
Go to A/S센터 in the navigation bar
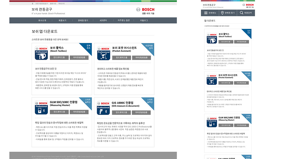click(103, 21)
